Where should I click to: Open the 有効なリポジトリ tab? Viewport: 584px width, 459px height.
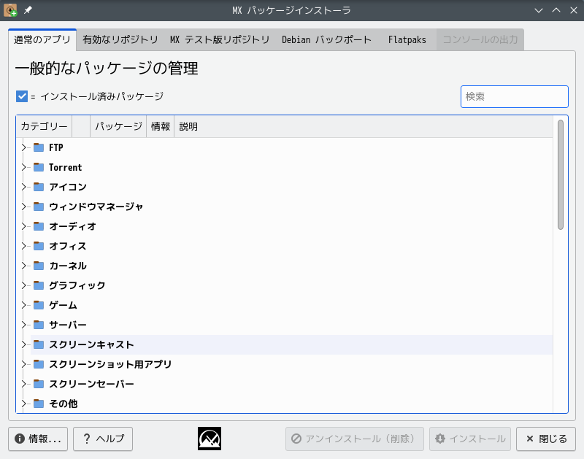[x=120, y=40]
